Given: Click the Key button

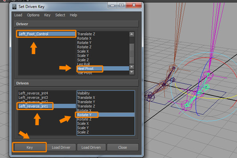Looking at the screenshot, I should click(x=29, y=147).
